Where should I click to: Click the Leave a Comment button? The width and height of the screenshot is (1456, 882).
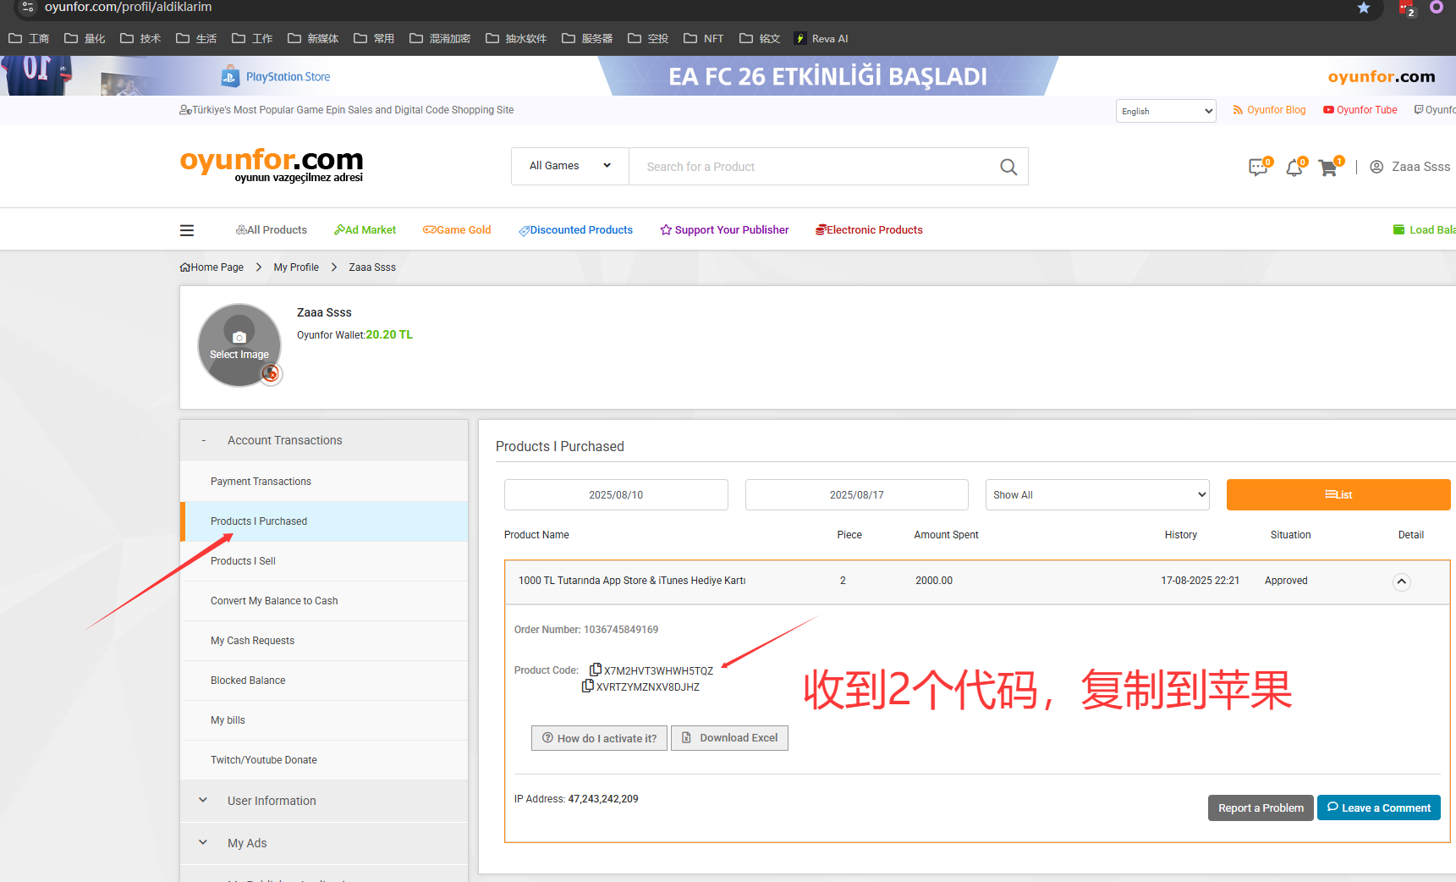(x=1379, y=808)
